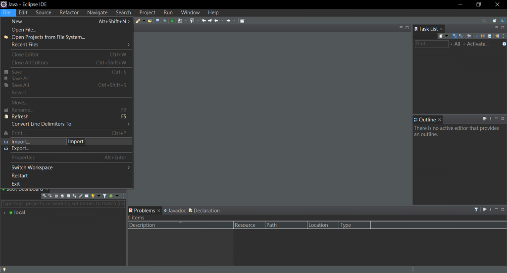This screenshot has height=273, width=507.
Task: Click the Forward navigation arrow icon
Action: click(228, 21)
